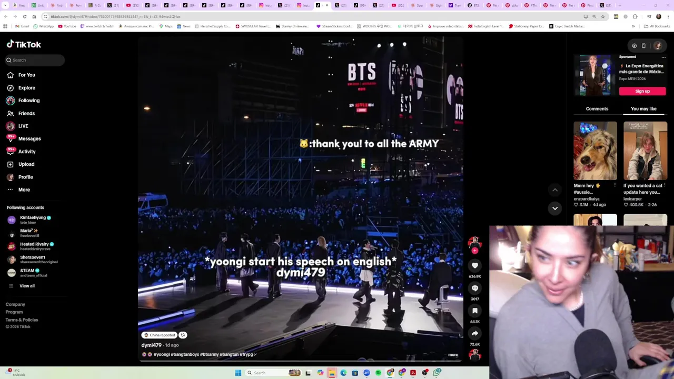This screenshot has height=379, width=674.
Task: Expand the caption with more
Action: [453, 355]
